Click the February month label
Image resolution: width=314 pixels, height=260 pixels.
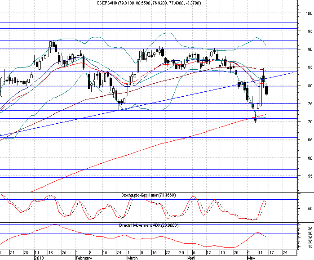[84, 258]
